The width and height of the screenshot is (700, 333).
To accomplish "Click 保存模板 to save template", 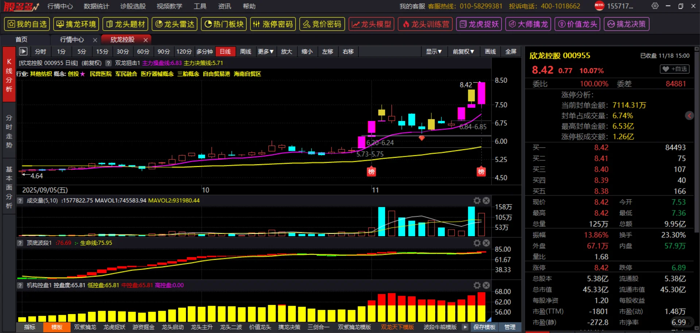I will coord(484,327).
